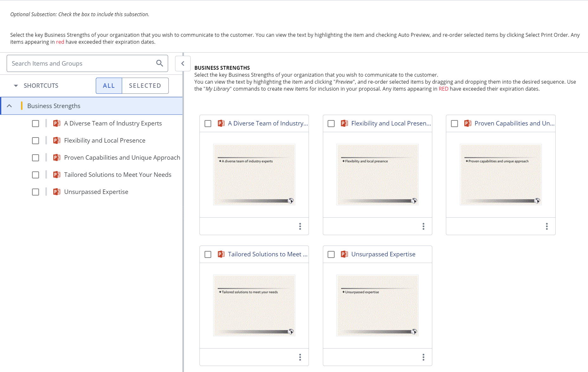Click PowerPoint icon beside Proven Capabilities tree item

tap(57, 157)
